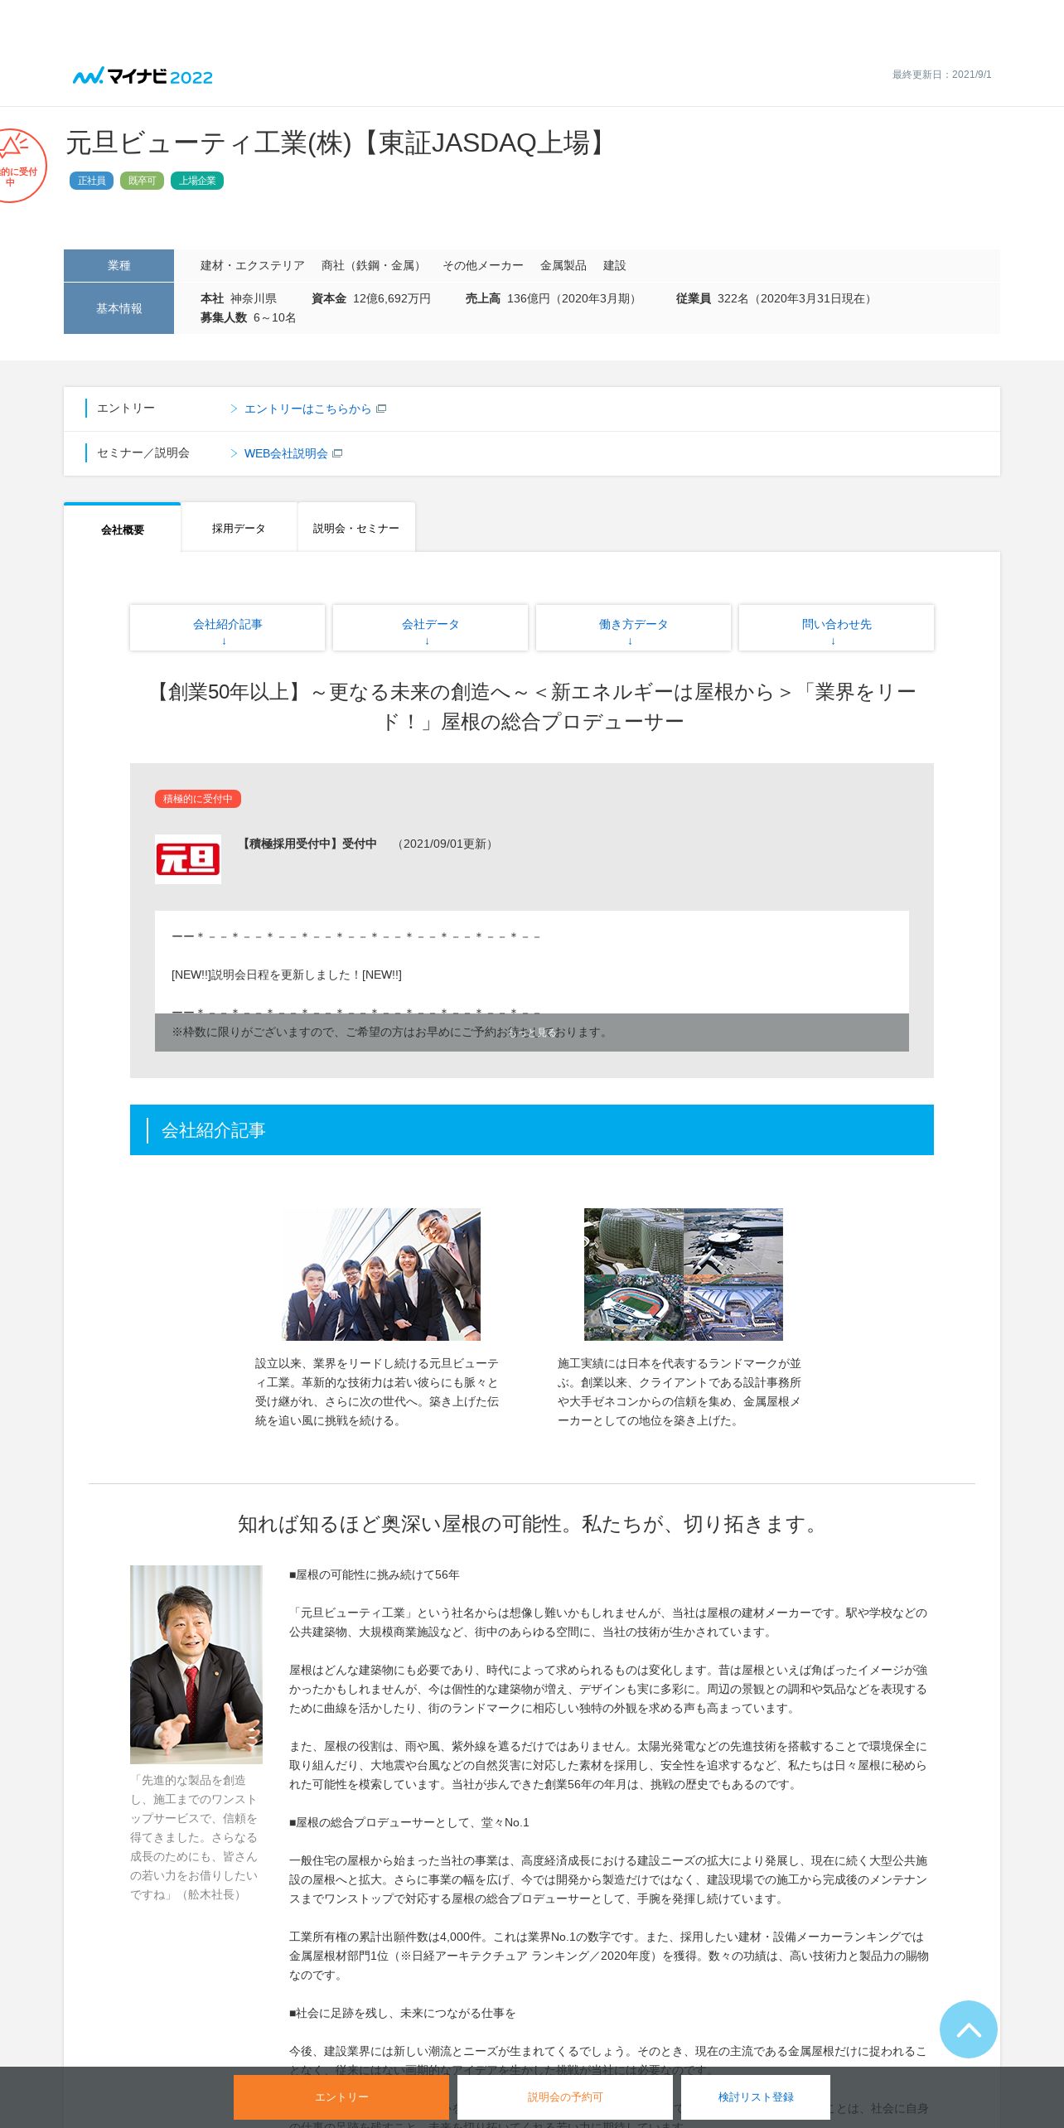
Task: Follow the エントリーはこちらから link
Action: [307, 409]
